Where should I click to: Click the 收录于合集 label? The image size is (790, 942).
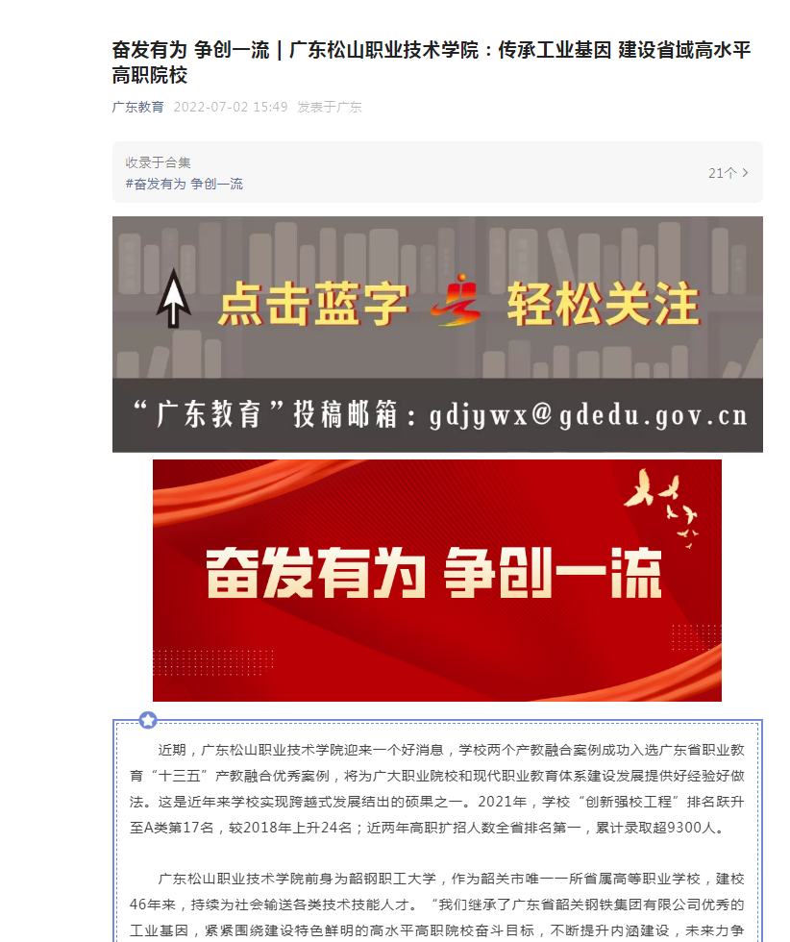point(158,162)
